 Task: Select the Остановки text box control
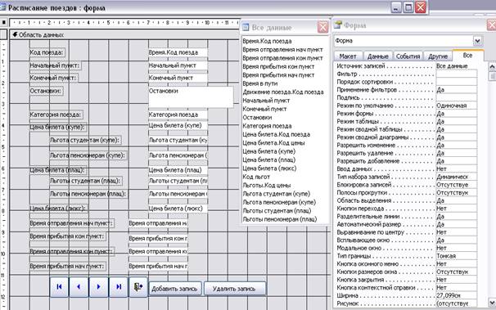[191, 97]
